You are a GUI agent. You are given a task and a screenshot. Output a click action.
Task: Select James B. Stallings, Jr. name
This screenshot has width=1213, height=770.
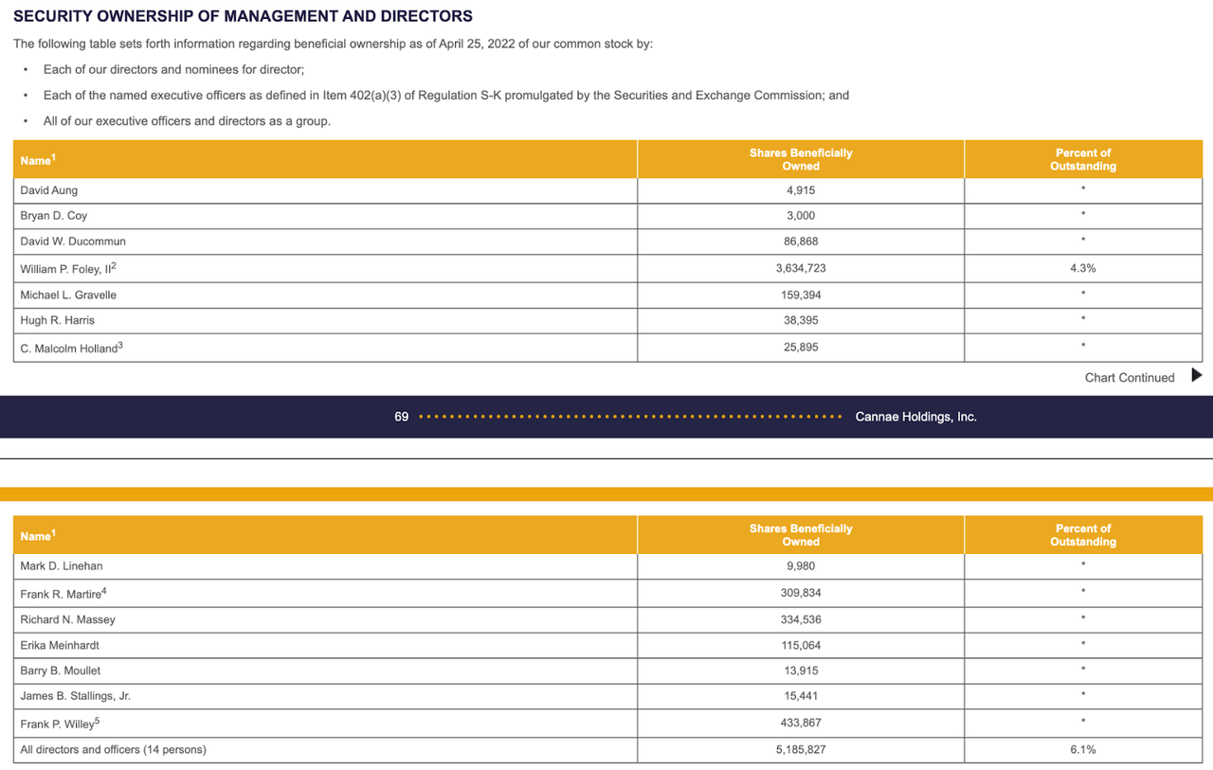(76, 696)
